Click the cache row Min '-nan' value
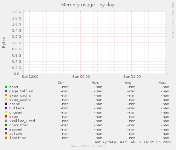The height and width of the screenshot is (150, 176). 98,104
